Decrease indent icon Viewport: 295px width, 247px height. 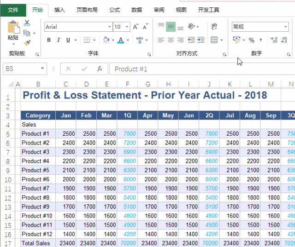point(191,40)
